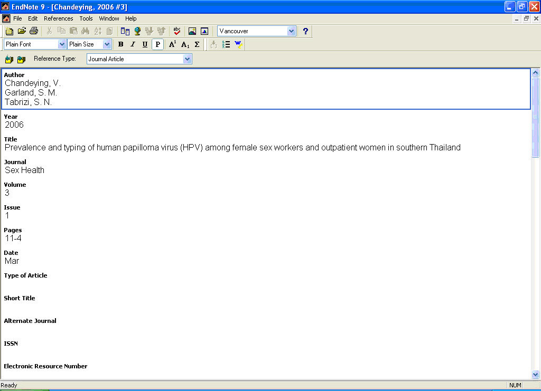Click the Format Bibliography list icon

(226, 44)
